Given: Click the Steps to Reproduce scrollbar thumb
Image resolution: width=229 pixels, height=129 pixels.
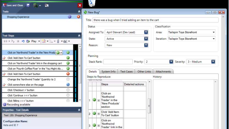Looking at the screenshot, I should click(149, 106).
